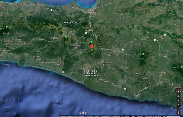Click the Semarang city label
This screenshot has height=117, width=183.
pos(91,12)
